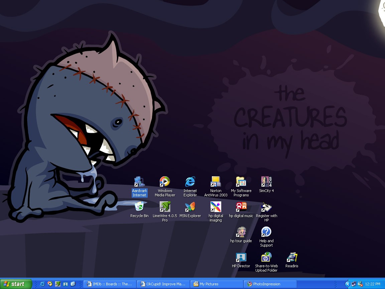Switch to the My Pictures taskbar window
The height and width of the screenshot is (289, 385).
[217, 284]
